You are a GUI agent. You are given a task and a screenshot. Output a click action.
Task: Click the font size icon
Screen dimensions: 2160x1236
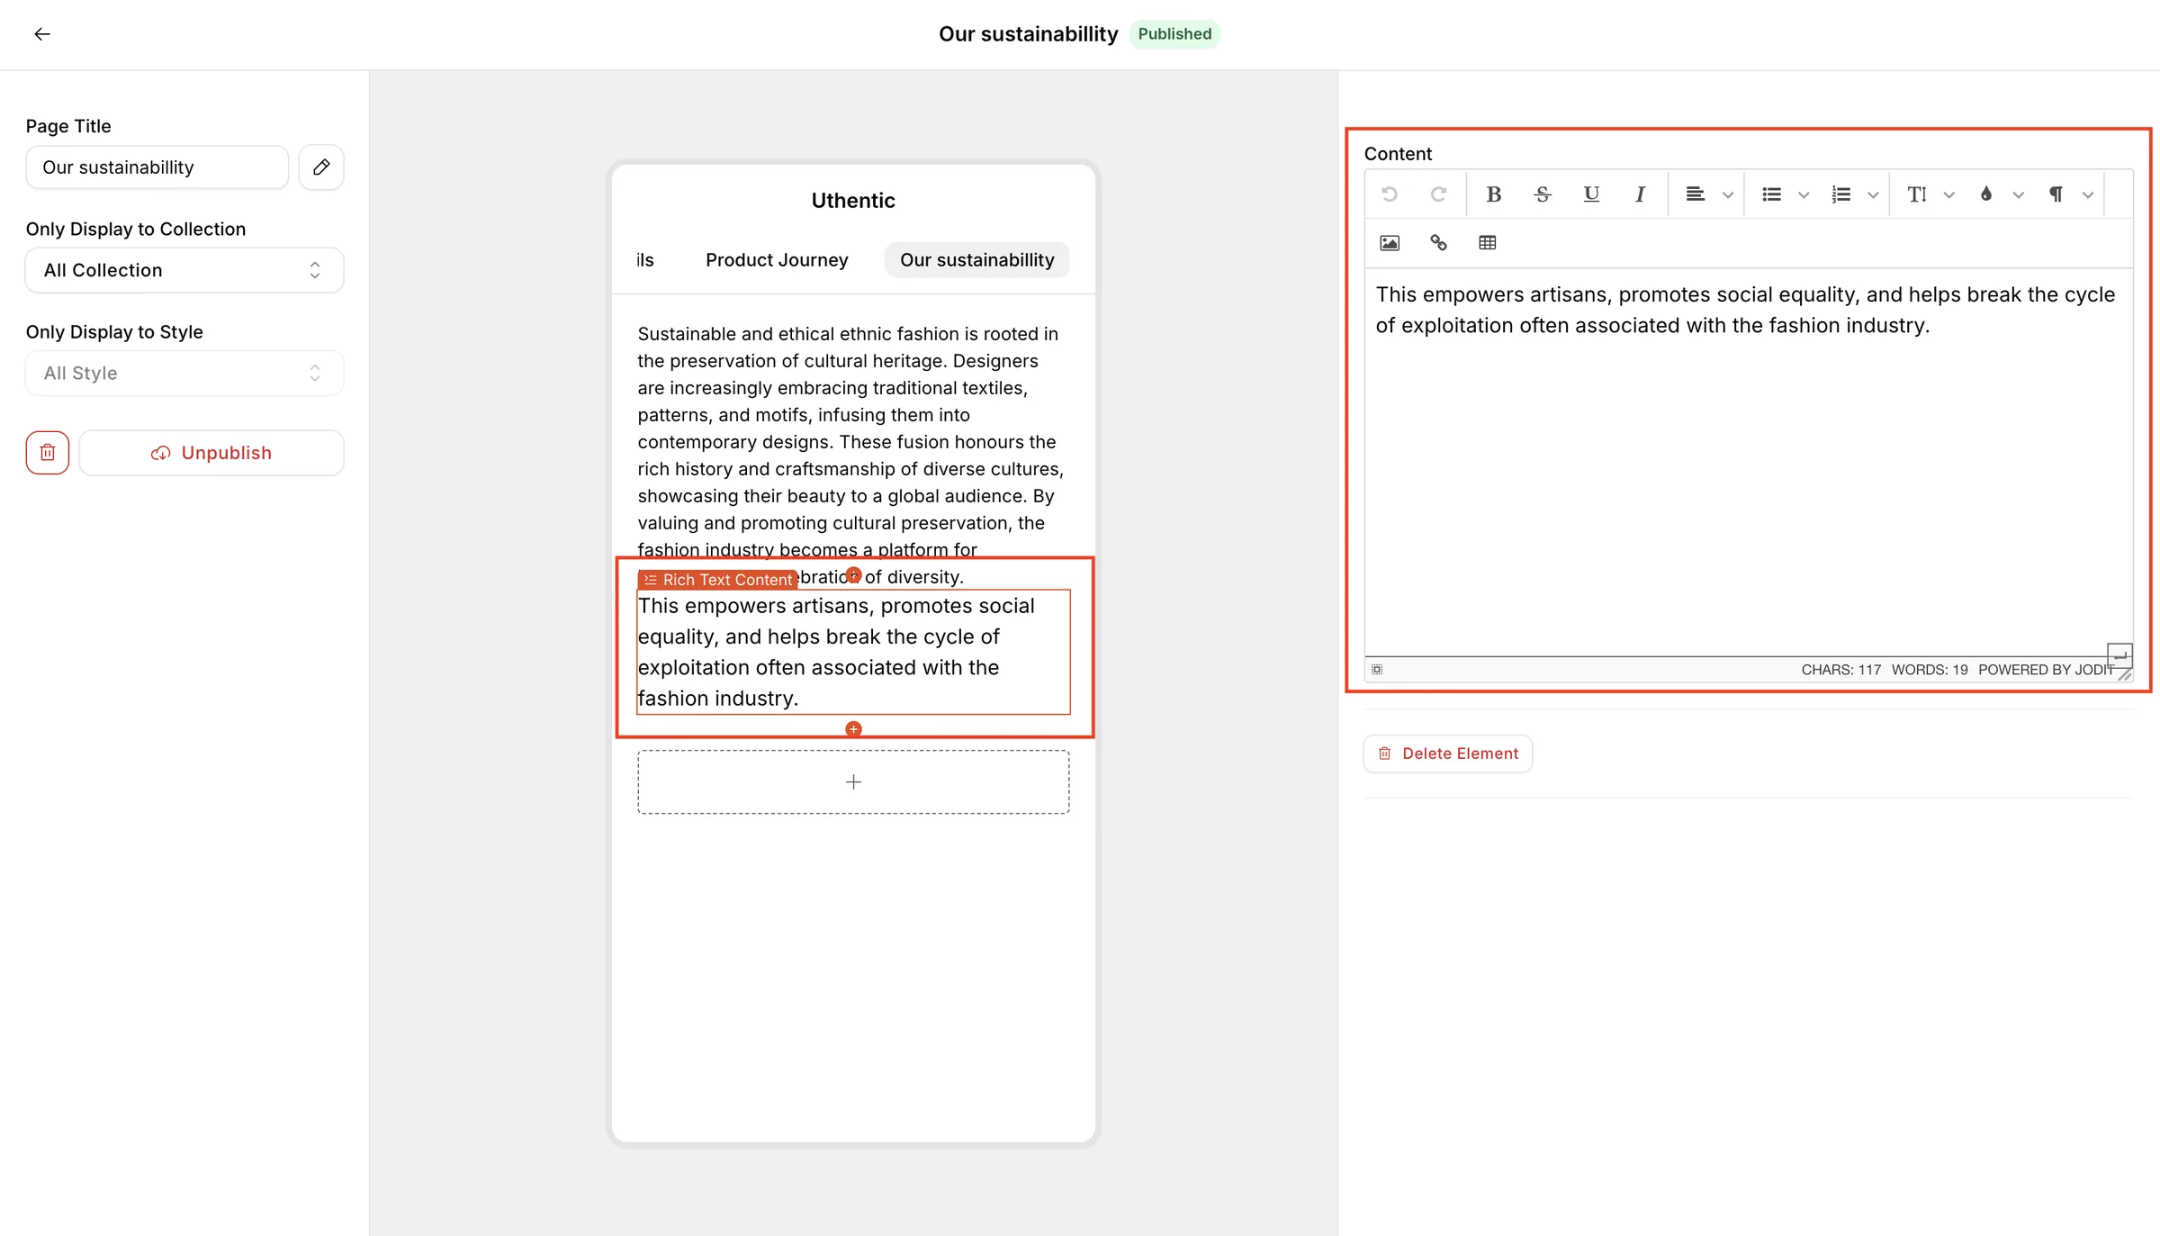pyautogui.click(x=1917, y=194)
